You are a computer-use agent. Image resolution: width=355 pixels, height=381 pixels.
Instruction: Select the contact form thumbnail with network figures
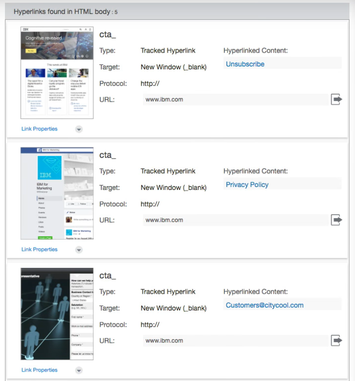[57, 314]
